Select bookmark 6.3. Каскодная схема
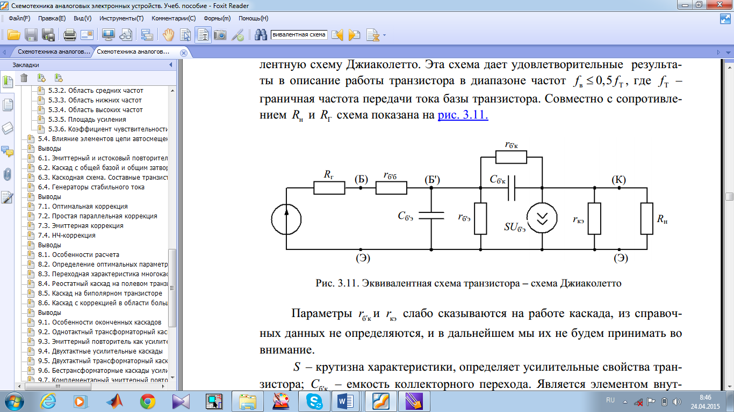 tap(104, 177)
